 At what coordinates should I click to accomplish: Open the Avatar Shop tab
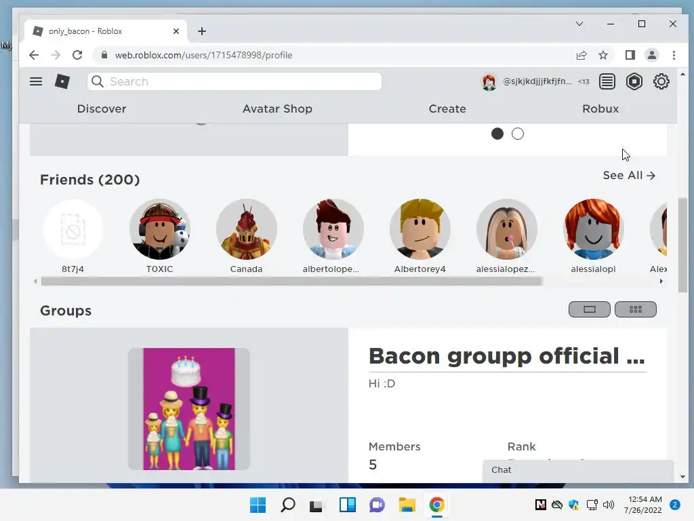click(x=277, y=109)
